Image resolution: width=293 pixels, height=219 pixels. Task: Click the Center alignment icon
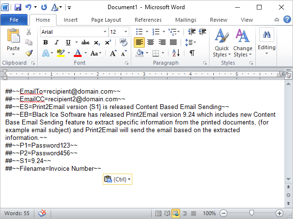coord(150,42)
